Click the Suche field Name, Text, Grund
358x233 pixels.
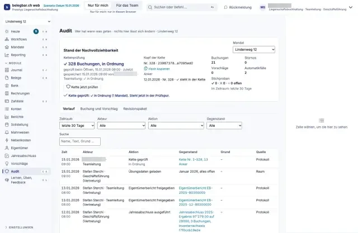(x=79, y=141)
